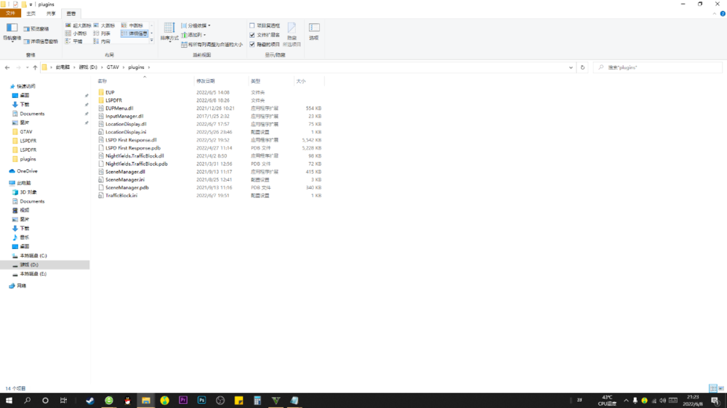Click Size all columns to fit button
This screenshot has width=727, height=408.
click(212, 44)
